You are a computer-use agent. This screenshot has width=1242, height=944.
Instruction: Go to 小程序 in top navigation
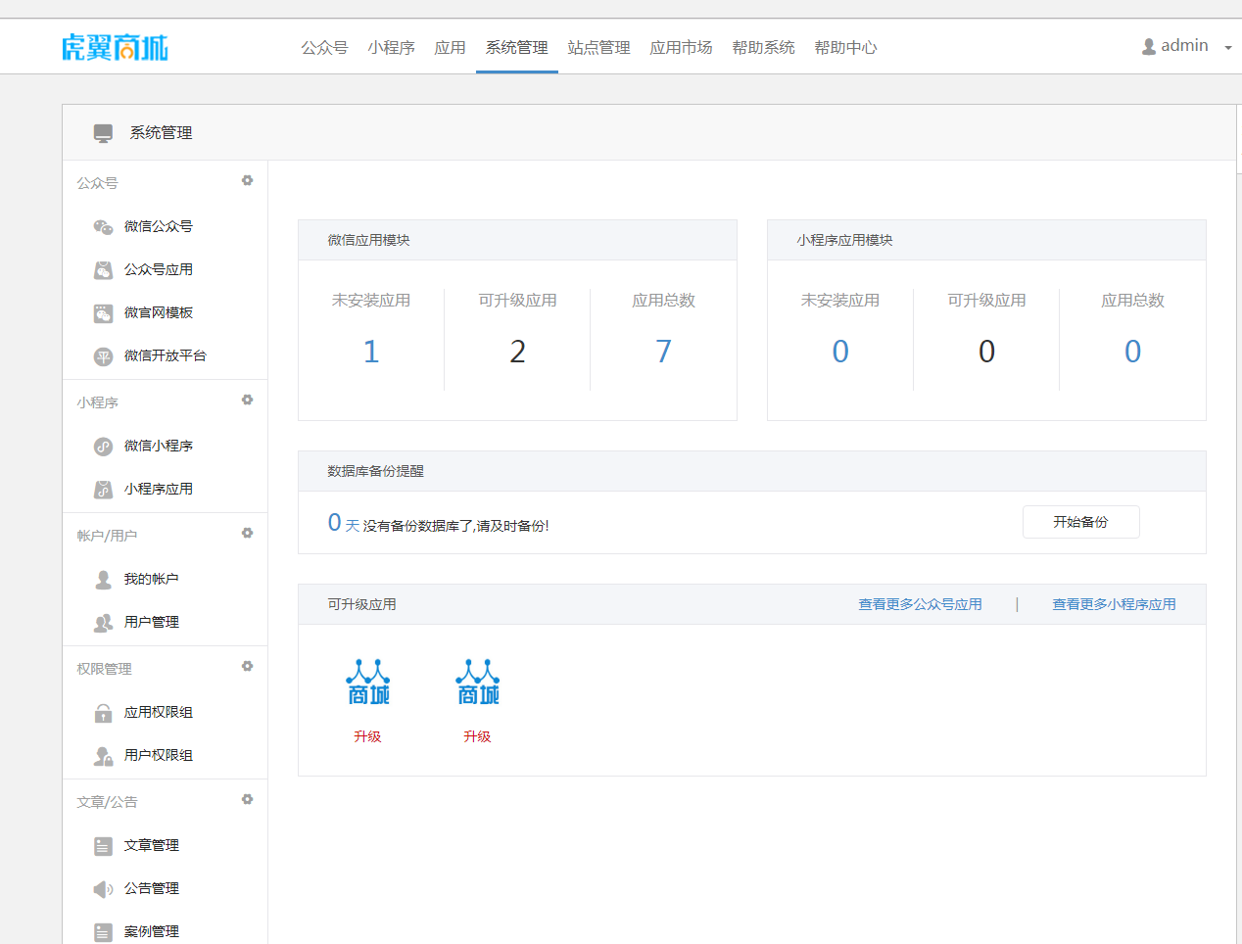coord(392,47)
